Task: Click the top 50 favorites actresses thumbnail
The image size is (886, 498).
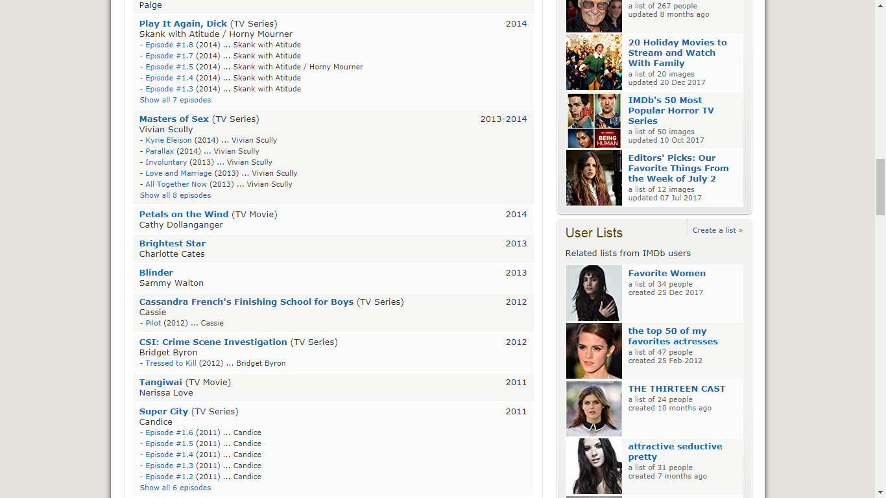Action: pyautogui.click(x=594, y=351)
